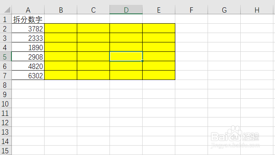
Task: Select column D header
Action: coord(126,10)
